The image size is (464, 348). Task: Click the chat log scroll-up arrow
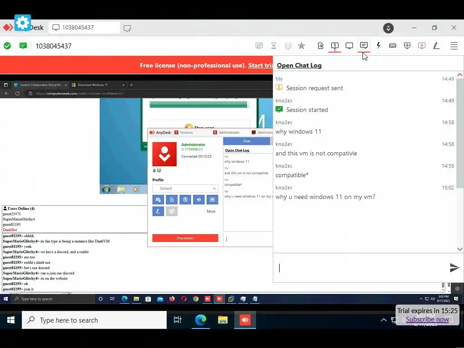pos(459,75)
